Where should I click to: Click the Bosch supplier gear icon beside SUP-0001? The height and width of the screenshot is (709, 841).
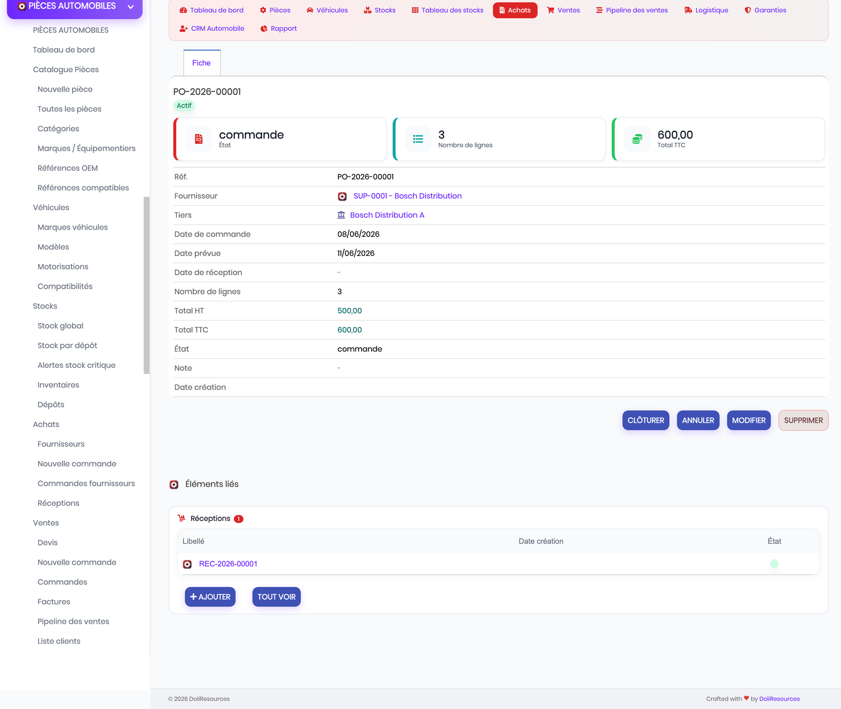pyautogui.click(x=342, y=196)
